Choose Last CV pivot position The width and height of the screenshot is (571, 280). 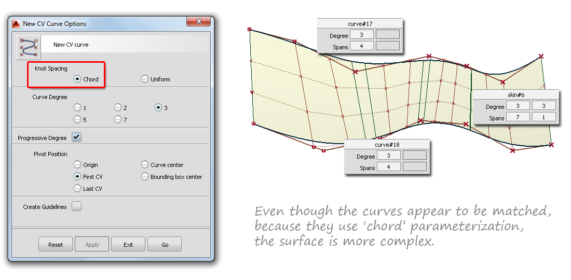77,188
